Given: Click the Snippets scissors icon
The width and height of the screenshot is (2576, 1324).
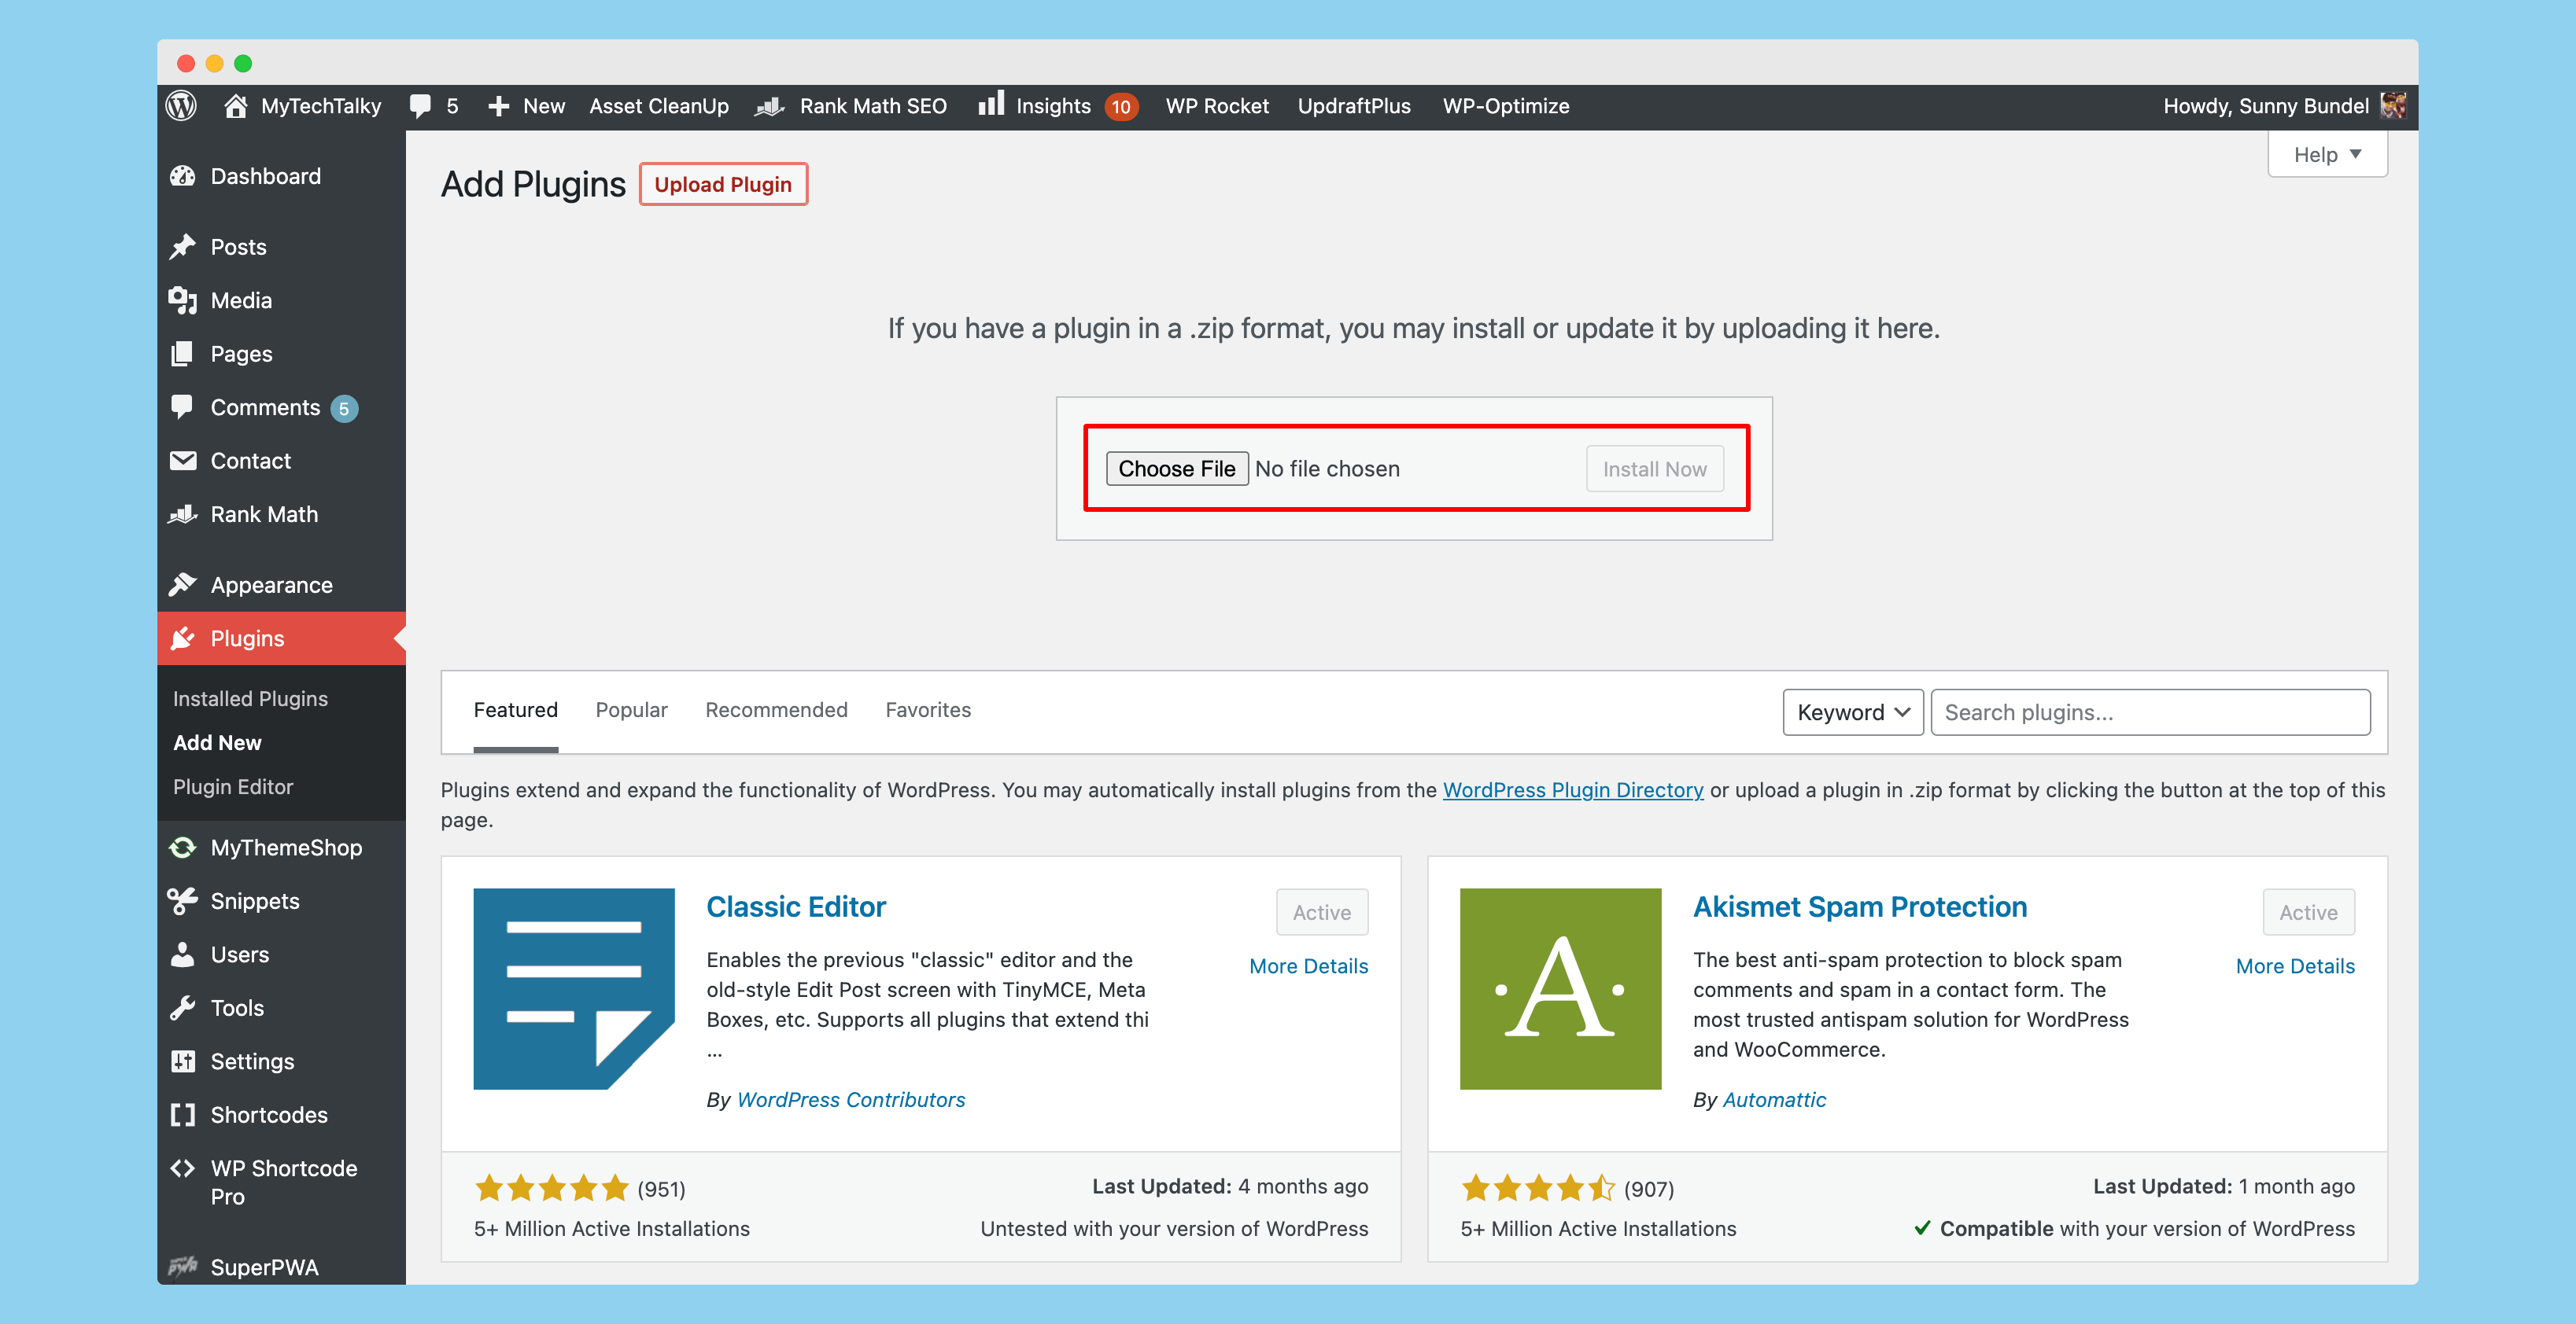Looking at the screenshot, I should [x=182, y=901].
